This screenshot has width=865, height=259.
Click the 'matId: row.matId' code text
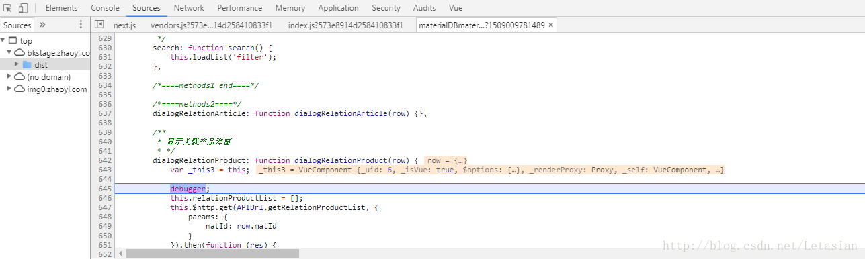click(241, 226)
